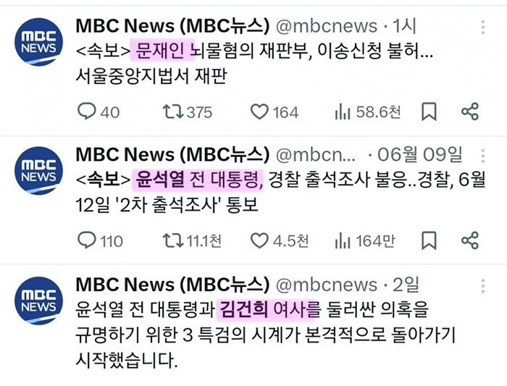Image resolution: width=507 pixels, height=386 pixels.
Task: Open the tweet about 김건희 여사 3 특검
Action: (265, 335)
